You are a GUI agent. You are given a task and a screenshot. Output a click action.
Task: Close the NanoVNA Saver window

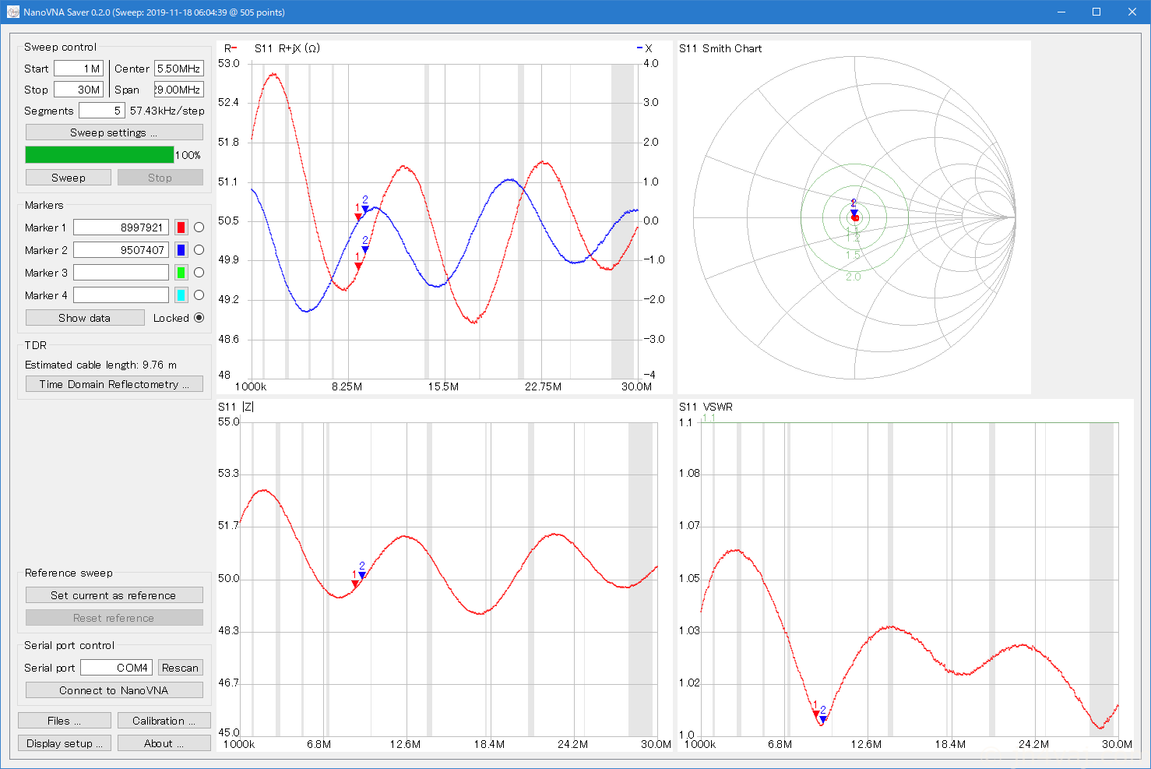tap(1132, 12)
